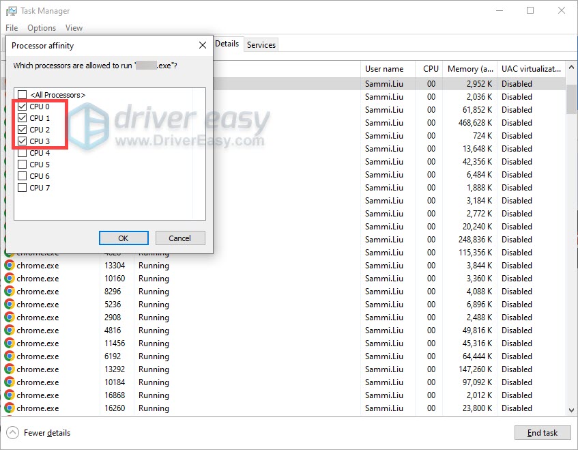Check the CPU 7 checkbox
Viewport: 578px width, 450px height.
tap(23, 188)
